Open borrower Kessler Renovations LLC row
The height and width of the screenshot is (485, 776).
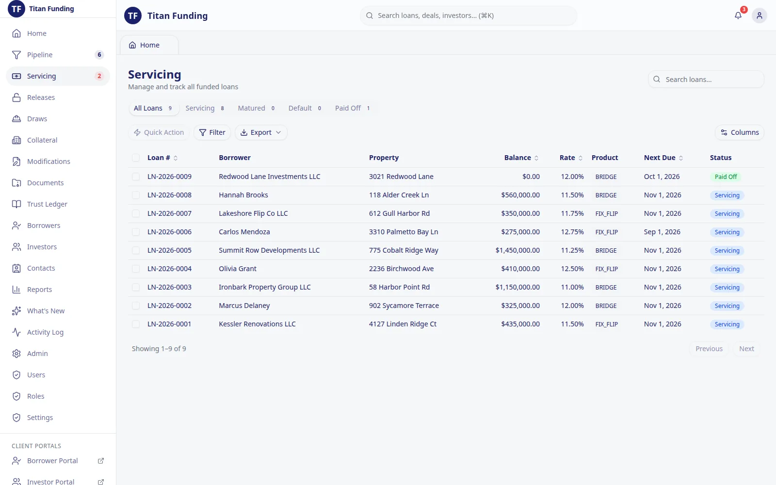pyautogui.click(x=257, y=324)
